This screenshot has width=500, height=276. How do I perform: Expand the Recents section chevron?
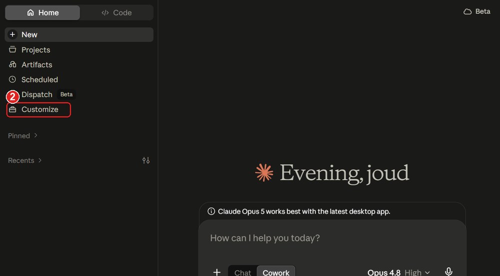pos(40,160)
